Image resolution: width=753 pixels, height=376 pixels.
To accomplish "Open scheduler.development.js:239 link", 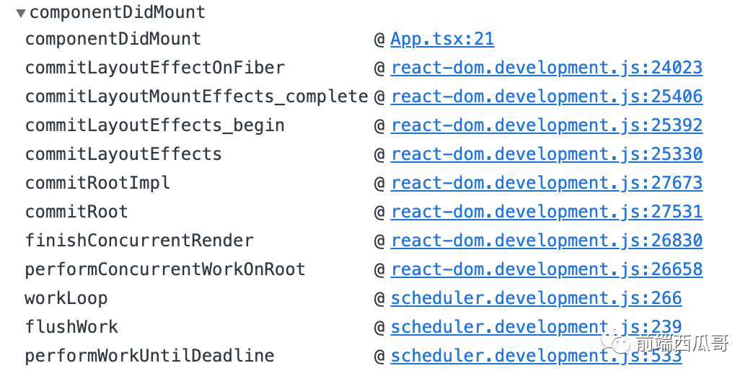I will (x=536, y=326).
